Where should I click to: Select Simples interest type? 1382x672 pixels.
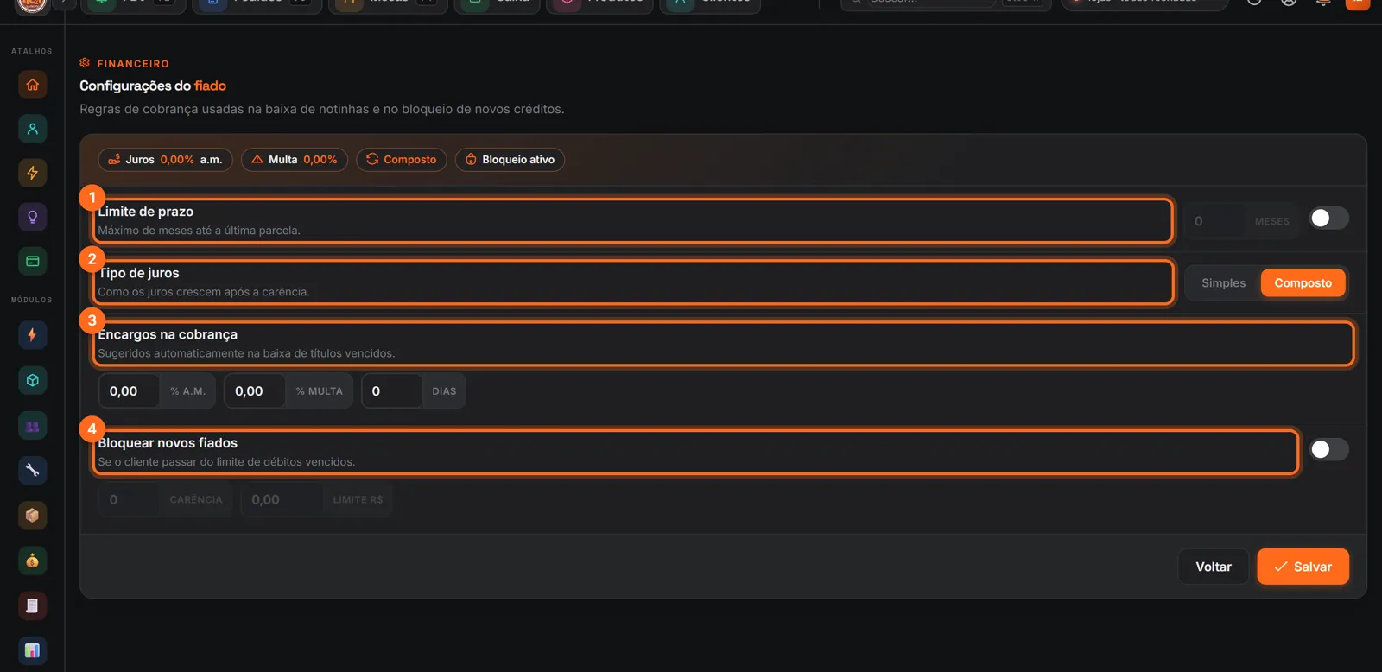[1223, 283]
